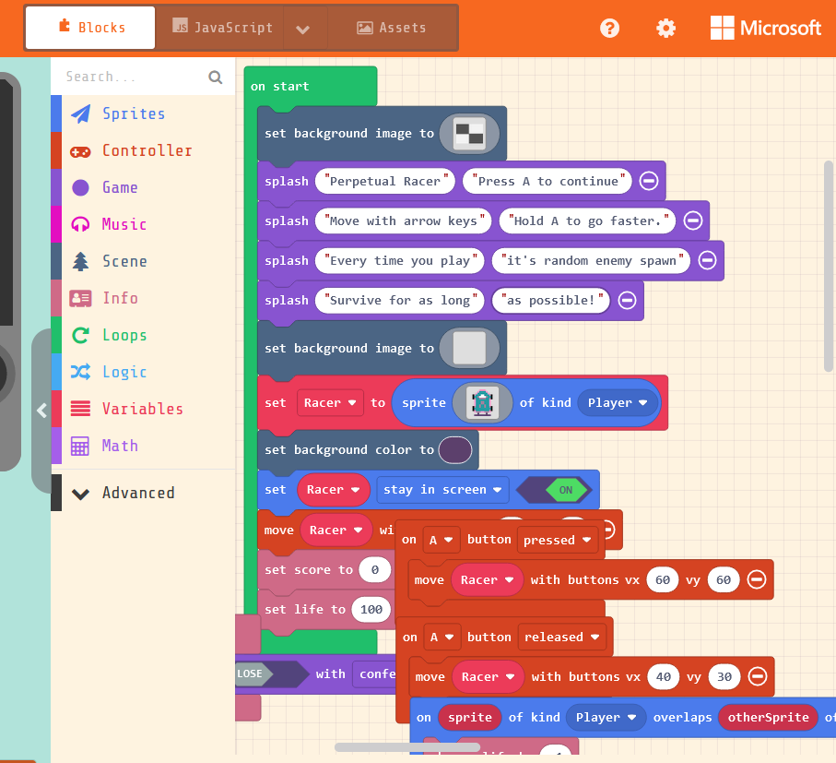The height and width of the screenshot is (763, 836).
Task: Edit the 'as possible!' splash text
Action: pos(551,300)
